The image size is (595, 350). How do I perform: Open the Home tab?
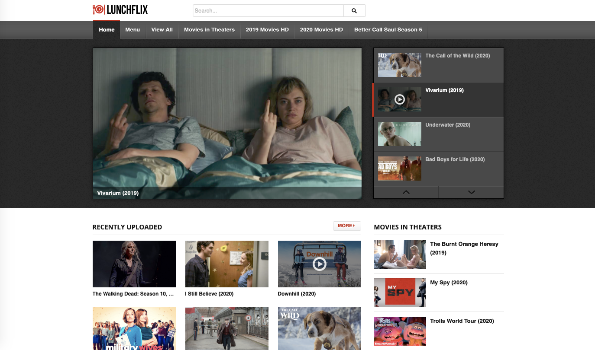(107, 30)
